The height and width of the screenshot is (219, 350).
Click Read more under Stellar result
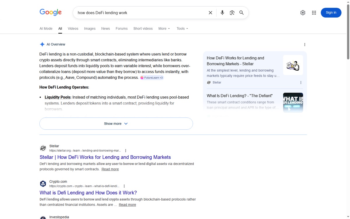pyautogui.click(x=110, y=169)
